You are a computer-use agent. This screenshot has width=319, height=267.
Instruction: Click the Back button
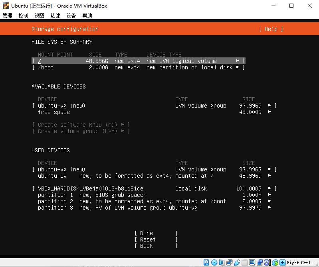[156, 246]
